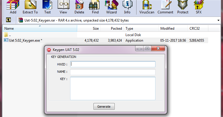Close the Keygen UAT 5.02 window
223x117 pixels.
point(158,49)
